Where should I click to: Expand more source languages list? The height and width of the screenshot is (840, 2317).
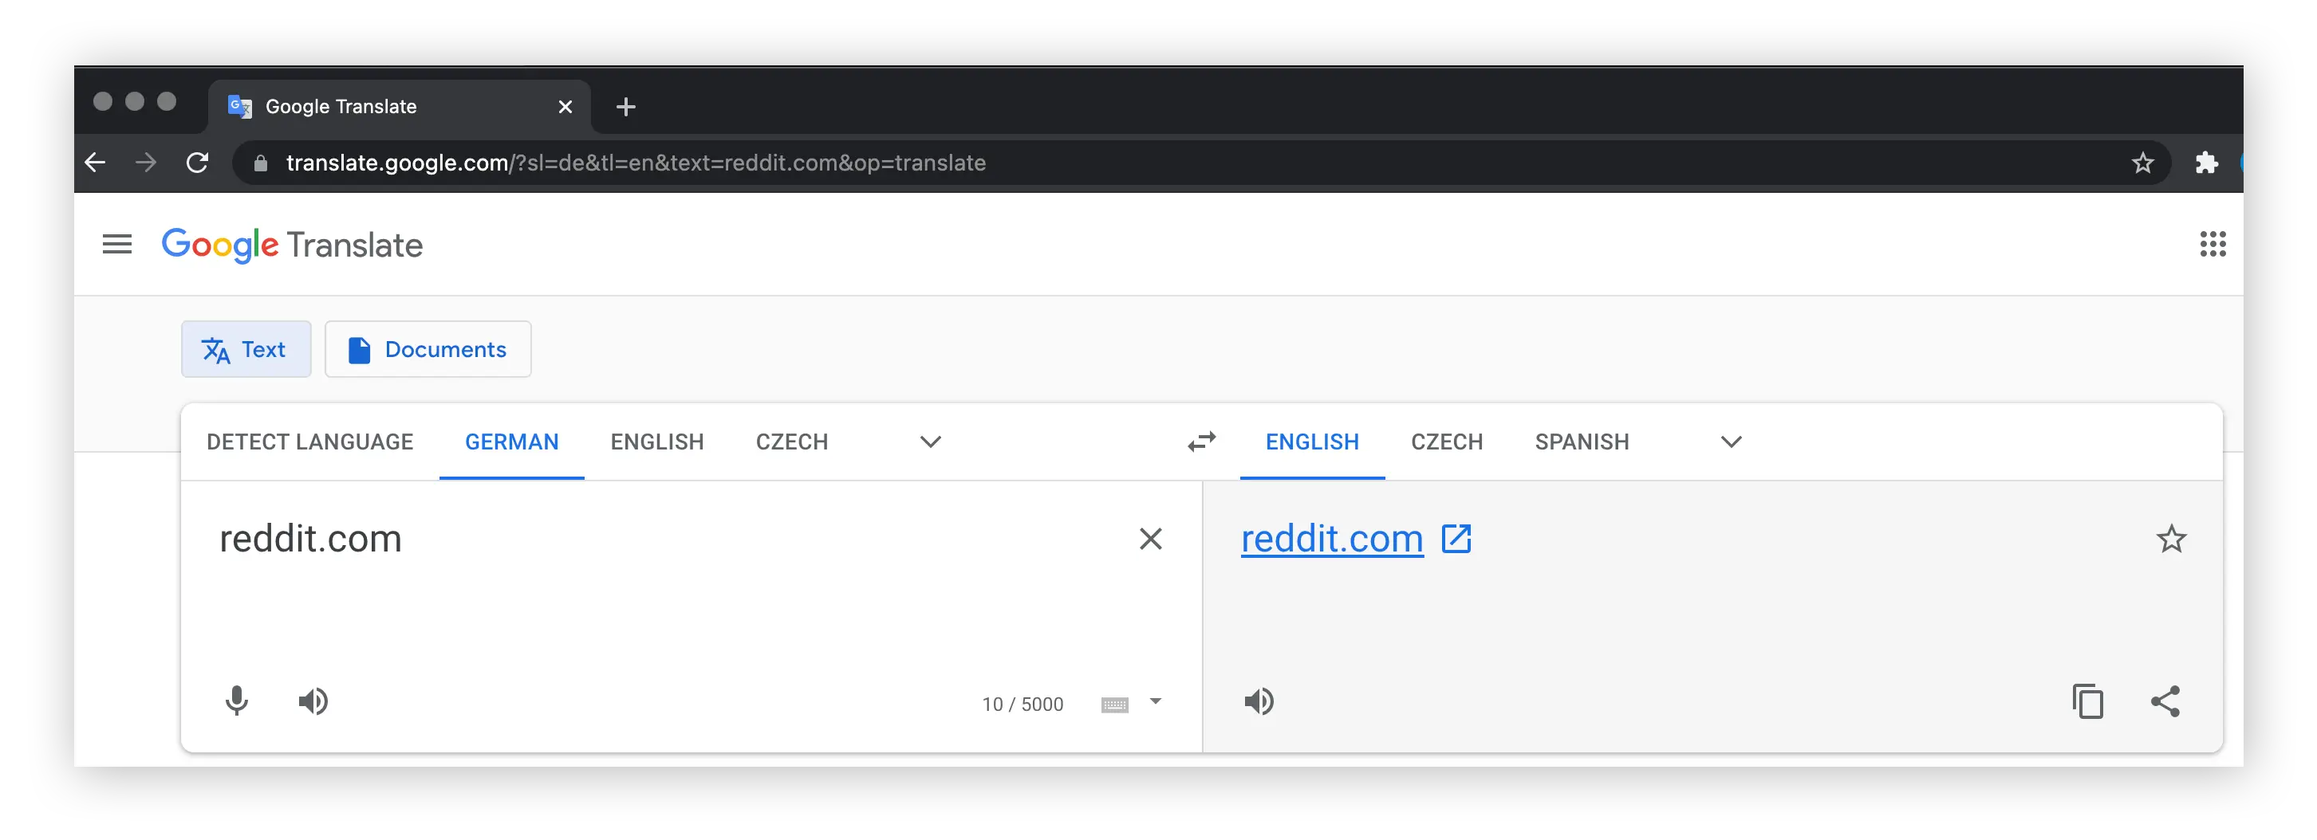pos(930,442)
